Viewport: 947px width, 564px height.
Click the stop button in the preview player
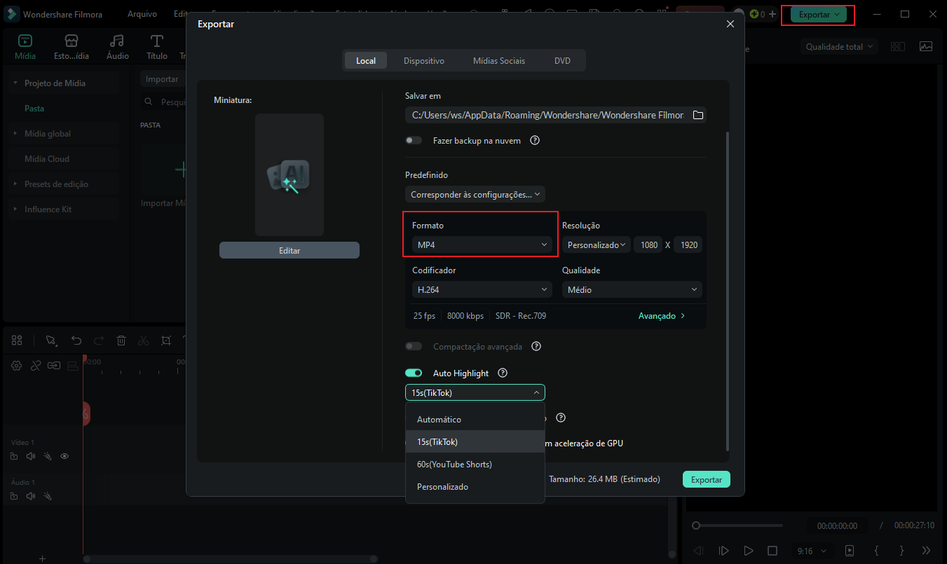(772, 551)
